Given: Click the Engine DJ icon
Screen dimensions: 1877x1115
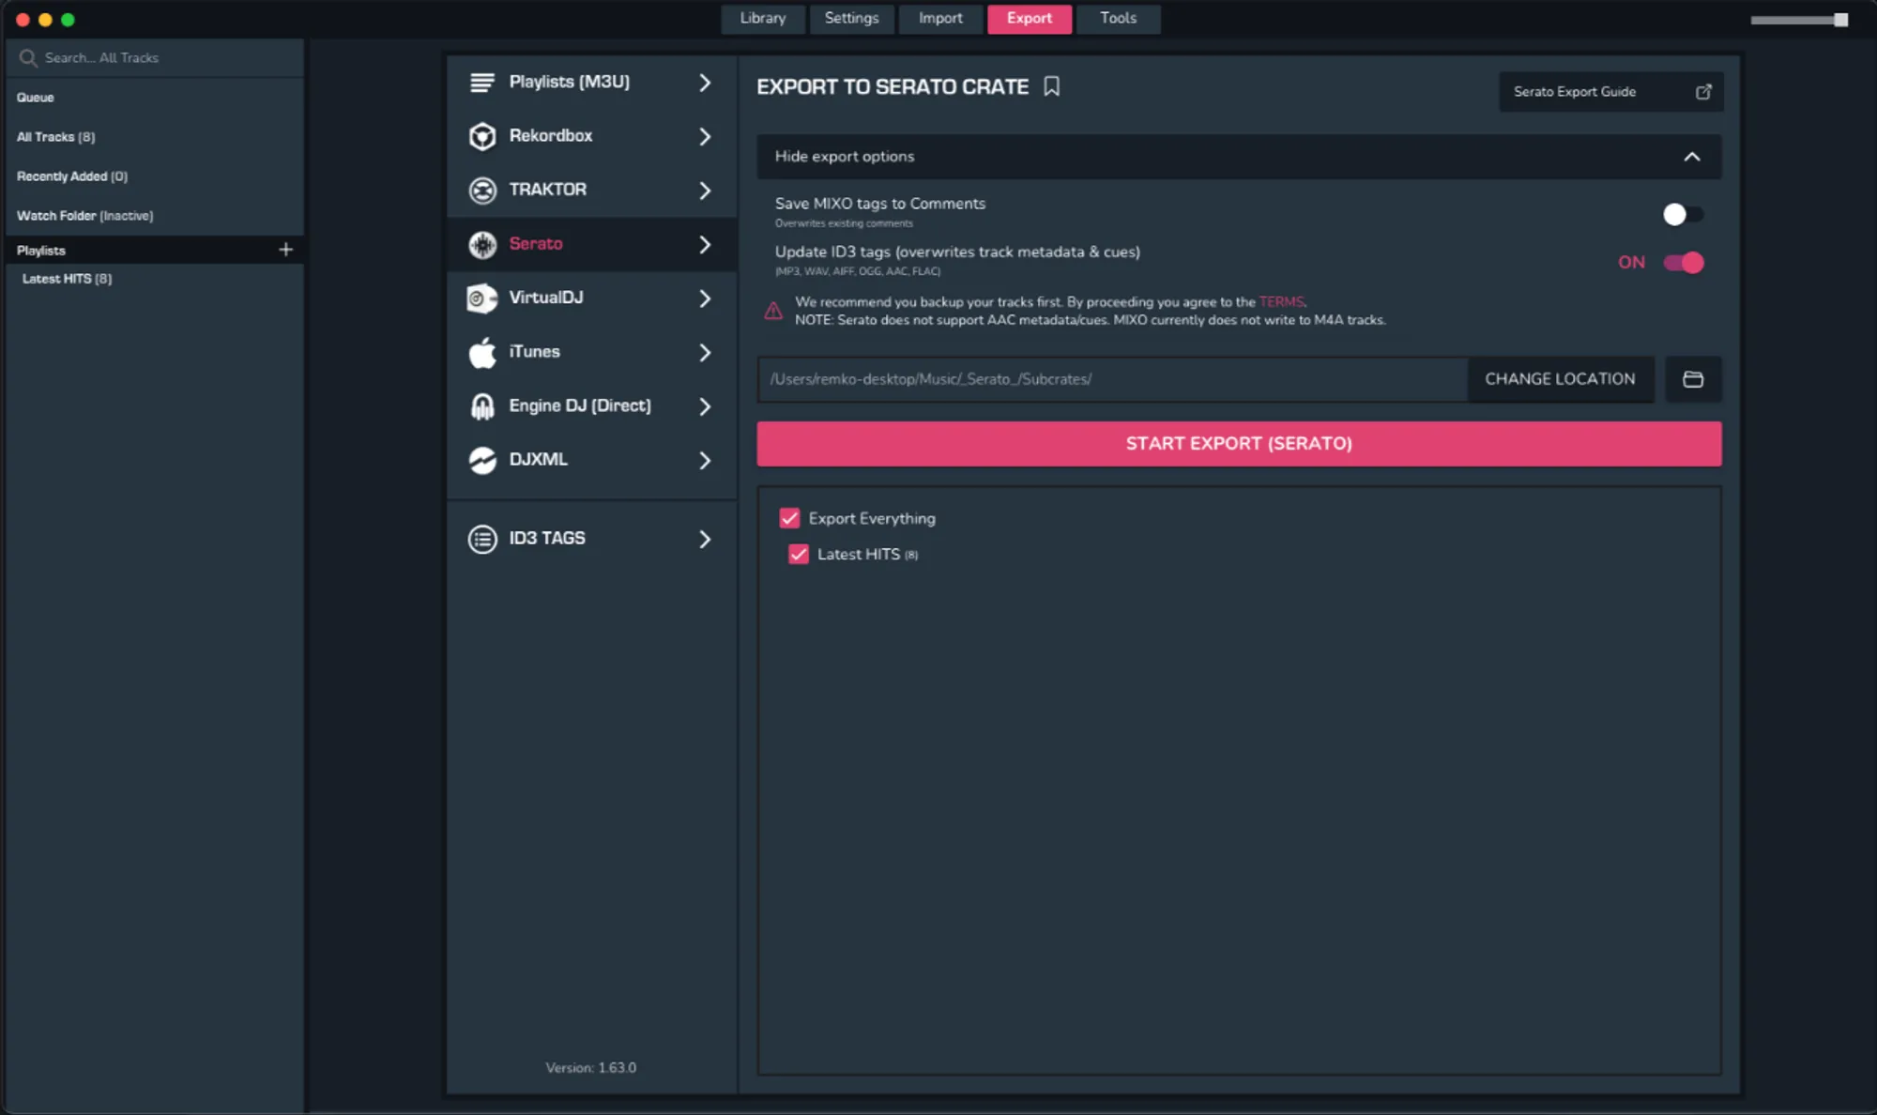Looking at the screenshot, I should pyautogui.click(x=482, y=406).
